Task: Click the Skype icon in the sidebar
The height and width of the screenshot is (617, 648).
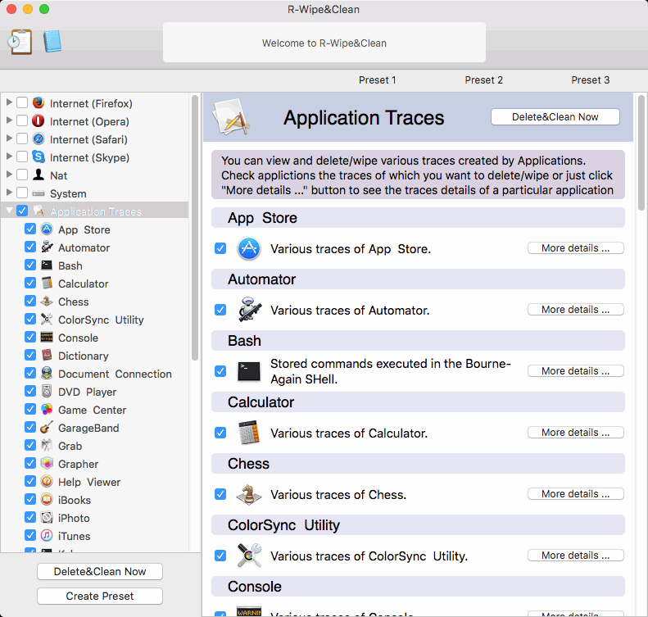Action: point(39,157)
